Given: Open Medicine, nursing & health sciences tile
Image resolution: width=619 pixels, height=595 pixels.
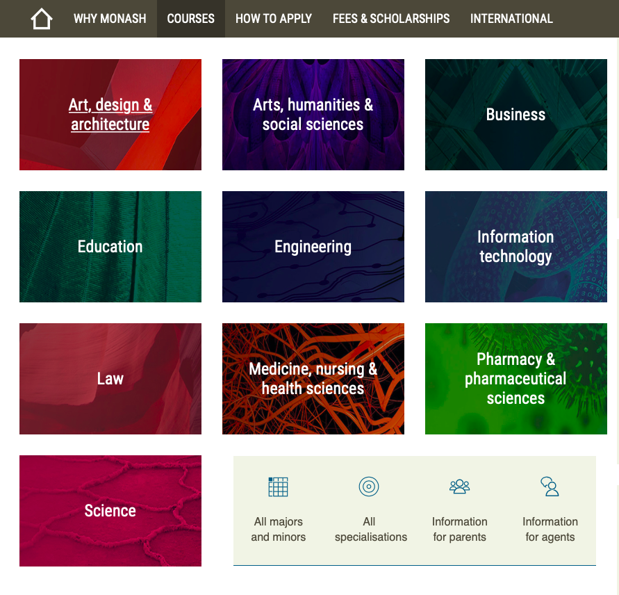Looking at the screenshot, I should click(313, 379).
